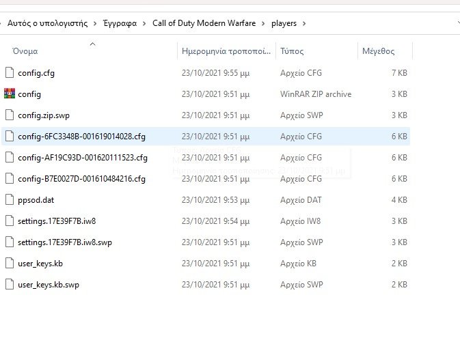Click the settings.17E39F7B.iw8.swp file icon

point(10,242)
